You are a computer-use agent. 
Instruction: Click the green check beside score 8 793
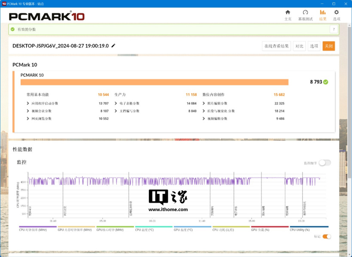point(326,82)
